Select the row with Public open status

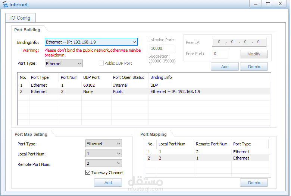[x=144, y=91]
